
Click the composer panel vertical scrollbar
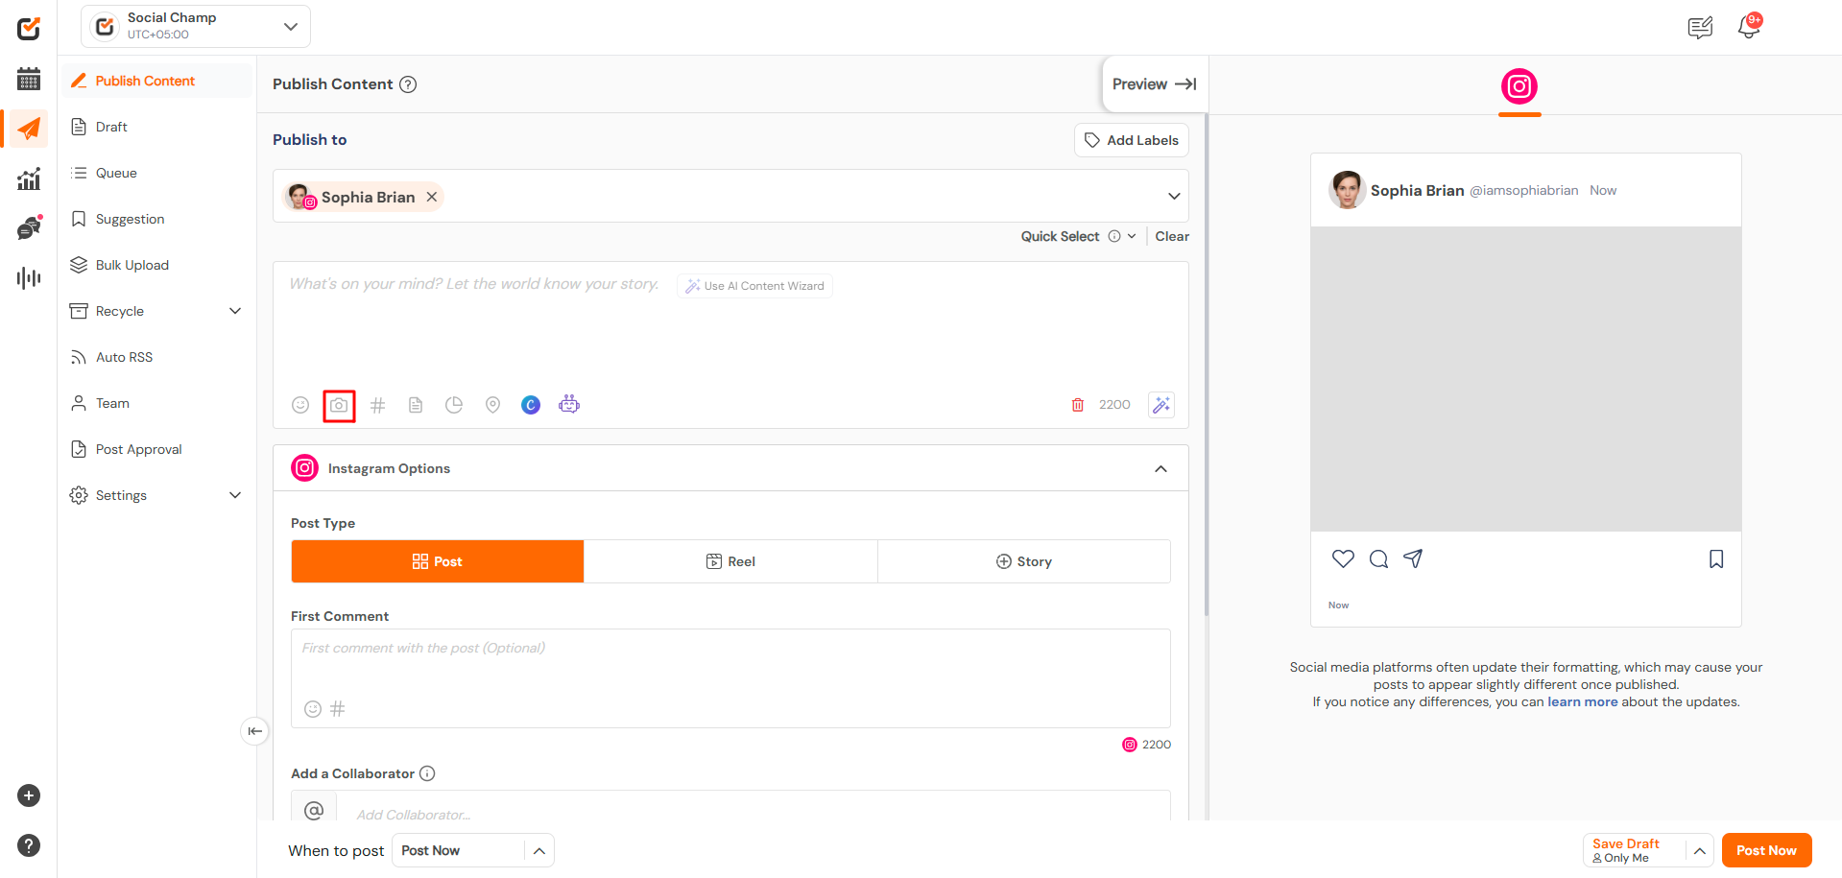click(x=1207, y=365)
